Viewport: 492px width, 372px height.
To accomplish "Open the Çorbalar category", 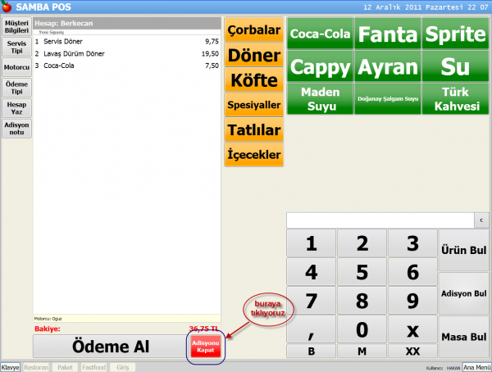I will coord(254,29).
